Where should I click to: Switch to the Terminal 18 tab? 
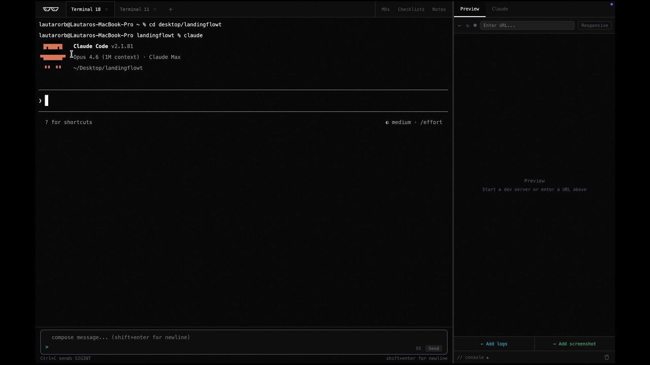tap(86, 9)
